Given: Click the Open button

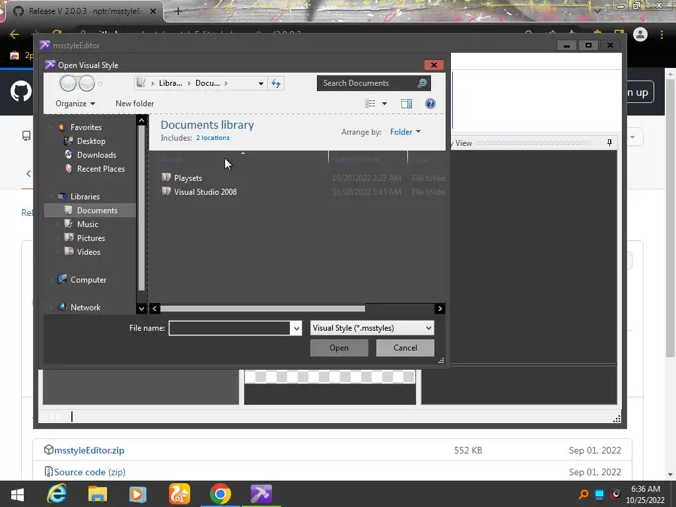Looking at the screenshot, I should (x=339, y=348).
